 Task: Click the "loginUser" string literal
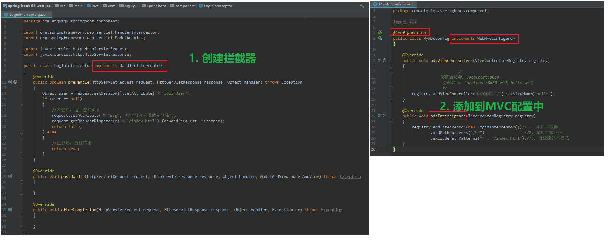pyautogui.click(x=174, y=93)
